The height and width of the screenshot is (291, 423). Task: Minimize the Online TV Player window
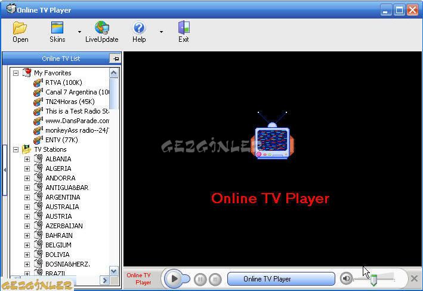[386, 10]
